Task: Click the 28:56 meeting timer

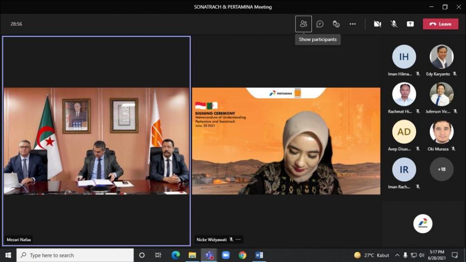Action: pyautogui.click(x=17, y=24)
